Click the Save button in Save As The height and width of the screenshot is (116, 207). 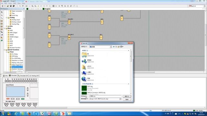[127, 96]
